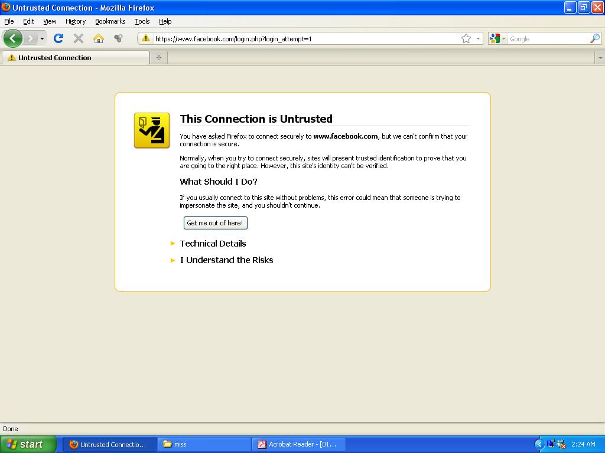Click inside the Google search box
This screenshot has width=605, height=453.
click(548, 39)
